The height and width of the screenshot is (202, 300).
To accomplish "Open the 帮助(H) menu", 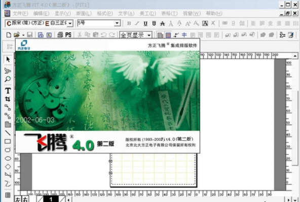I will [x=214, y=14].
